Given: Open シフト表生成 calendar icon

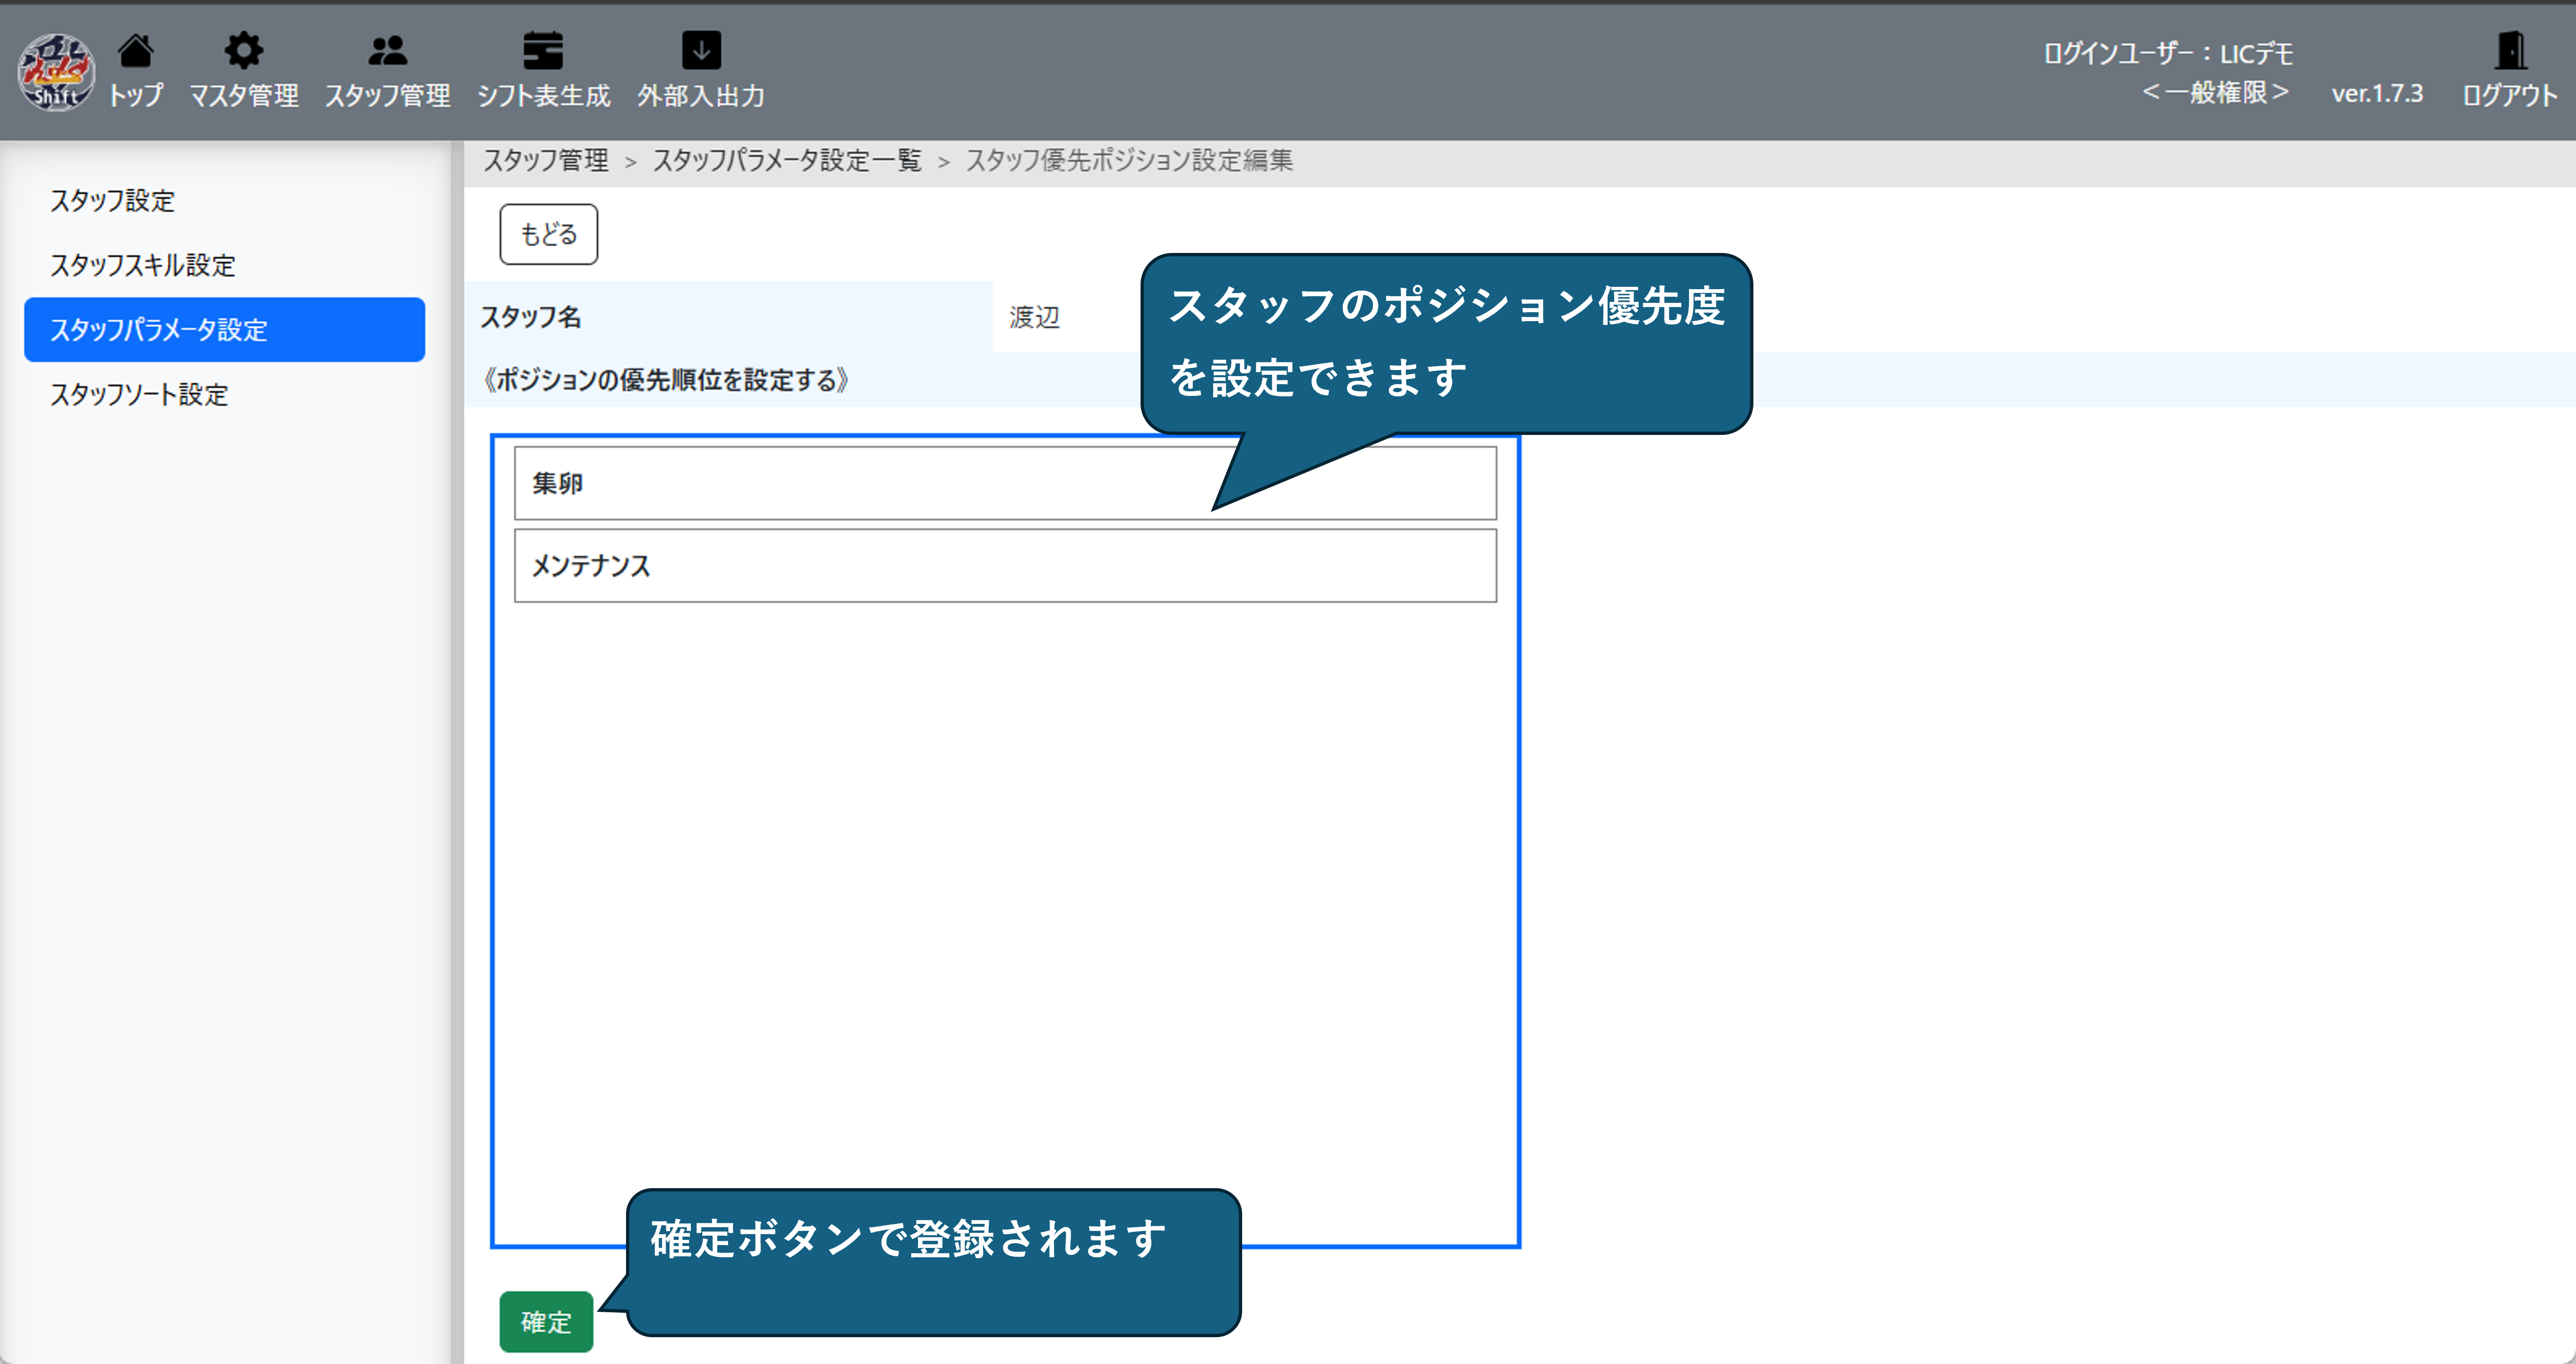Looking at the screenshot, I should tap(543, 50).
